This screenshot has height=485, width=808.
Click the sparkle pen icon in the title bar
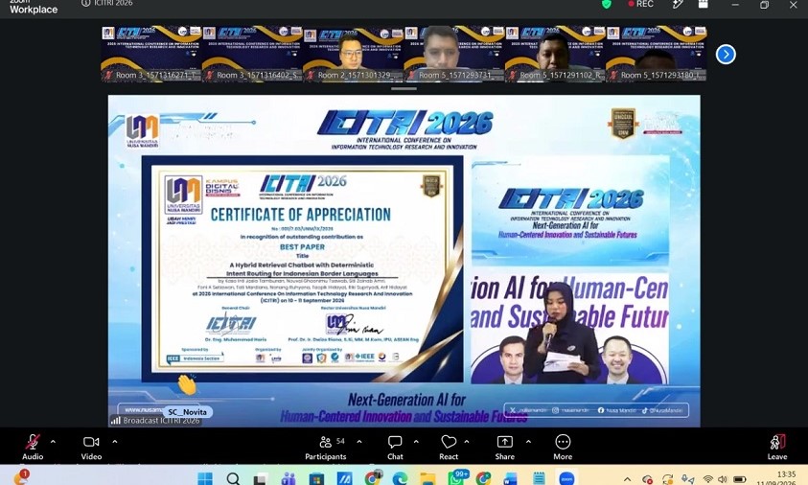click(678, 4)
